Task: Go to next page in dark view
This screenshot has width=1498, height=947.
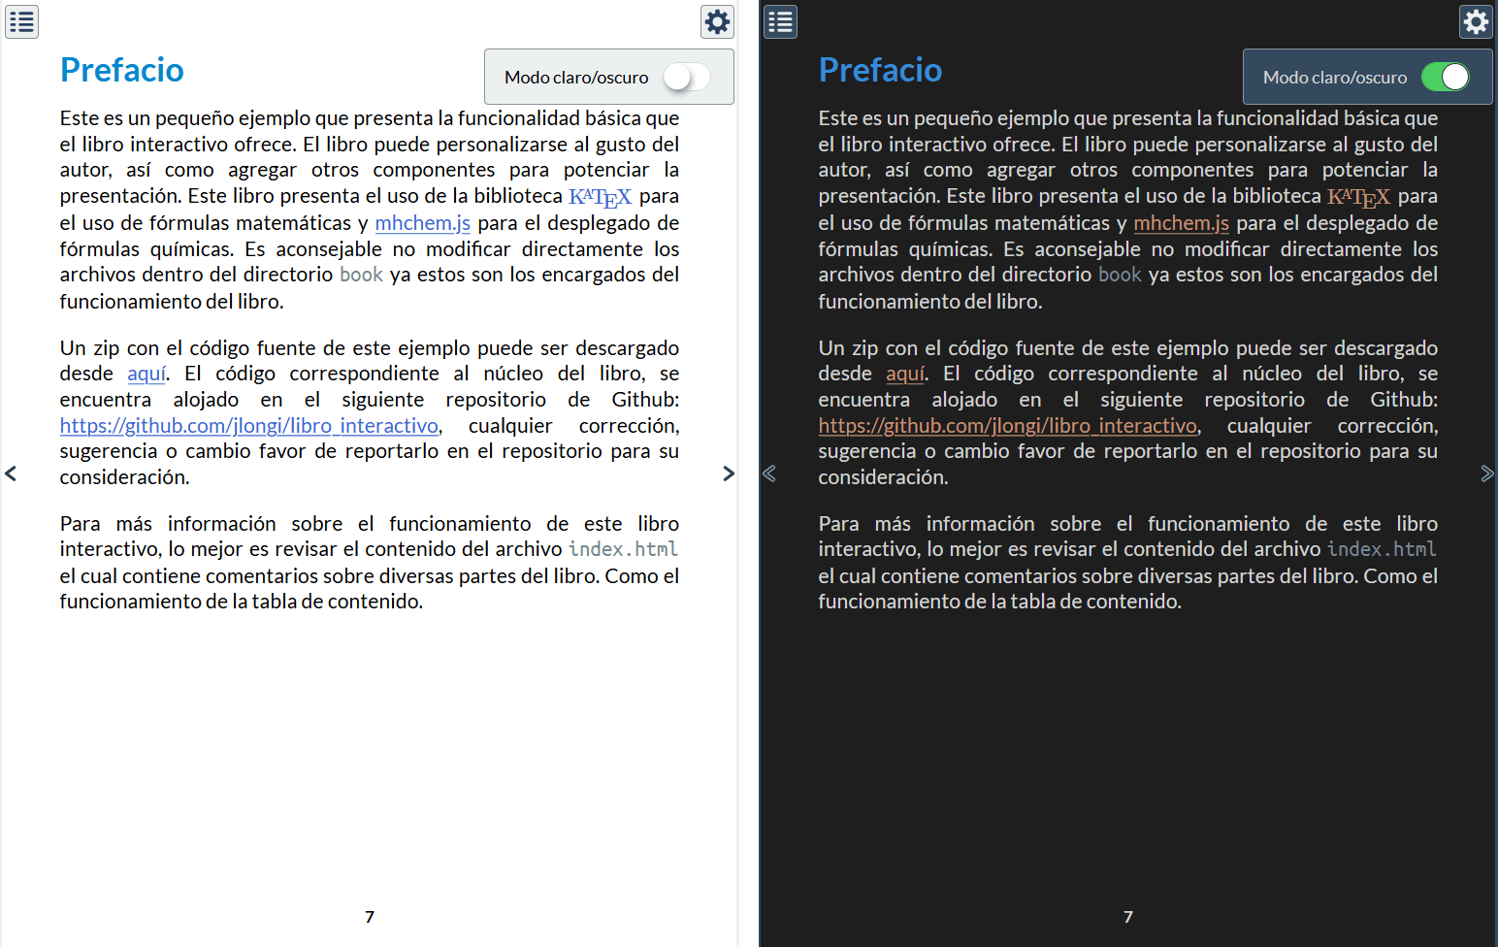Action: pos(1487,473)
